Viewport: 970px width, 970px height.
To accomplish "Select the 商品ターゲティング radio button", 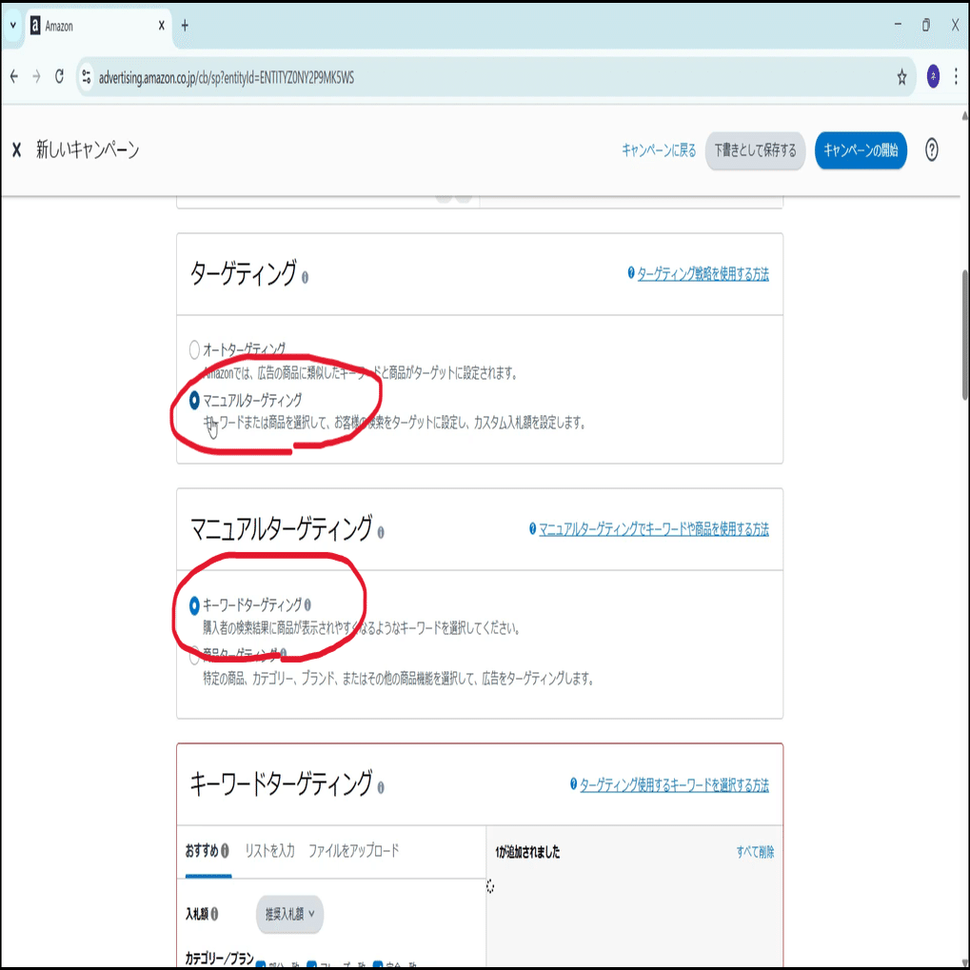I will pyautogui.click(x=194, y=657).
